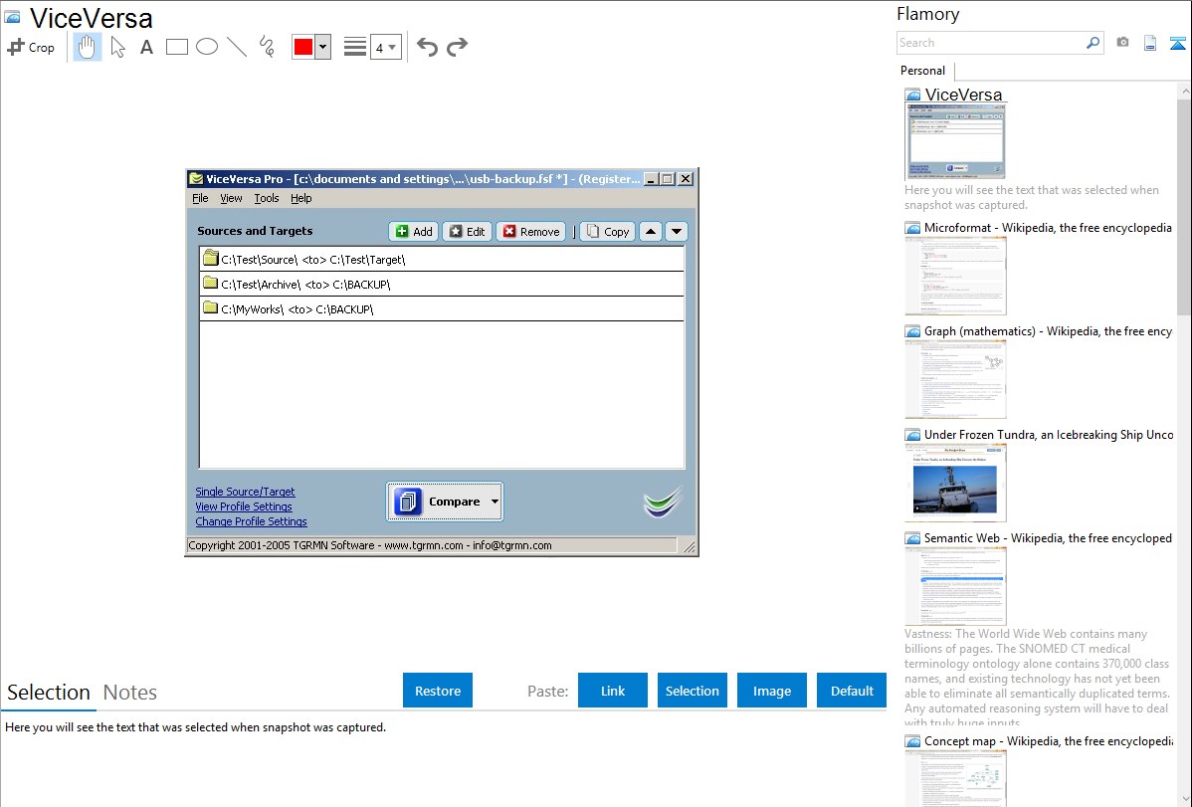Image resolution: width=1192 pixels, height=807 pixels.
Task: Click the page document icon in Flamory
Action: [x=1150, y=43]
